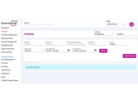Click Export in Excel button
The height and width of the screenshot is (103, 138).
pos(129,56)
